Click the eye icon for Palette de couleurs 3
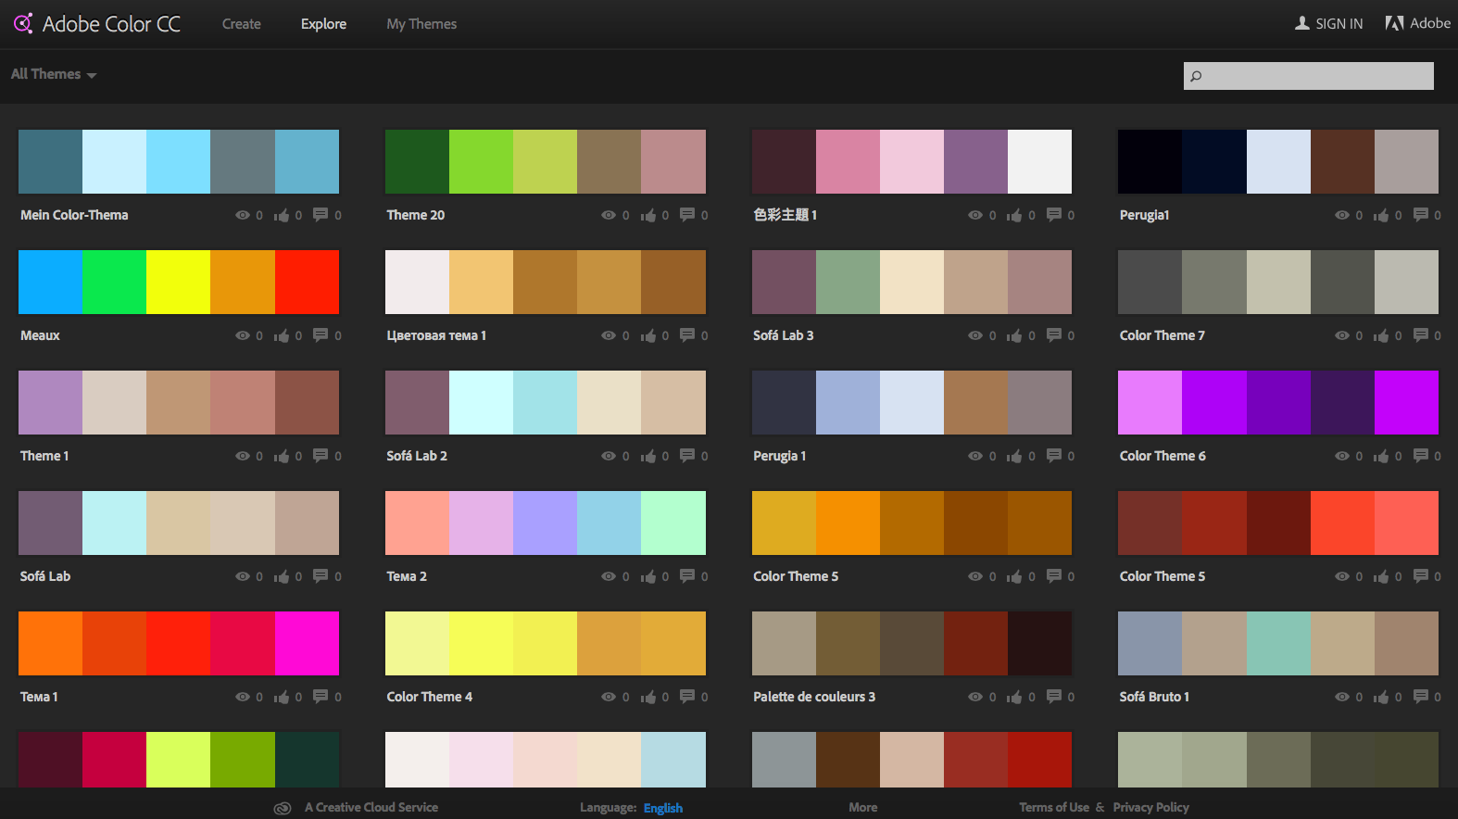The height and width of the screenshot is (819, 1458). click(975, 697)
